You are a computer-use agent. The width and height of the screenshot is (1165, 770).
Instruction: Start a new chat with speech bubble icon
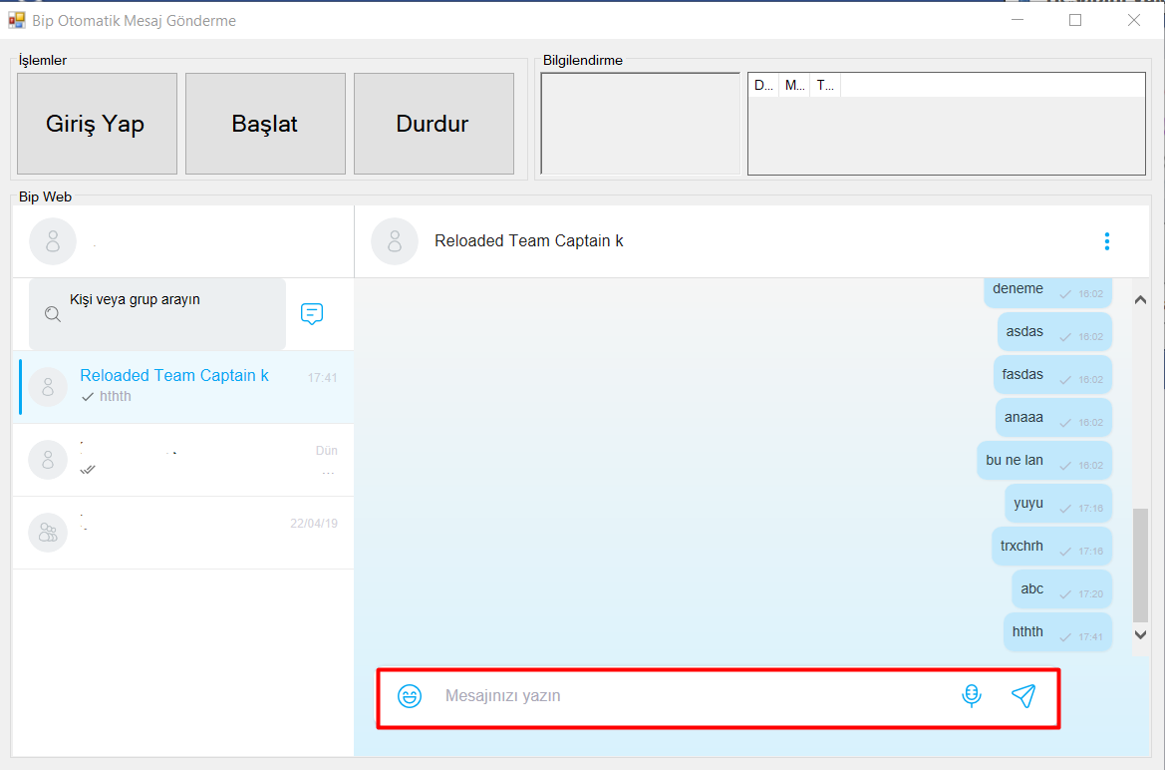[x=312, y=314]
